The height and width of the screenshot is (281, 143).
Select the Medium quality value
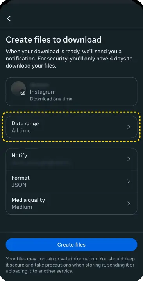pyautogui.click(x=22, y=207)
